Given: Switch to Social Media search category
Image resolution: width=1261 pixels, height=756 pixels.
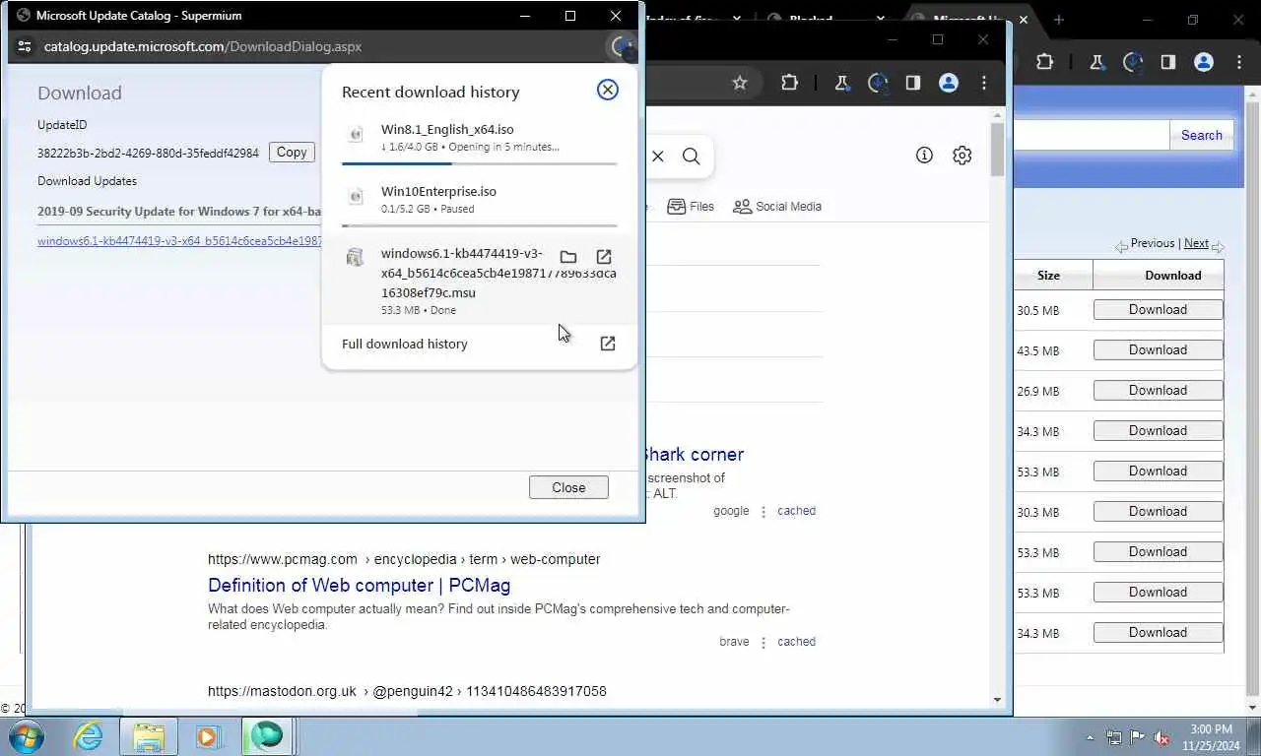Looking at the screenshot, I should [x=777, y=206].
